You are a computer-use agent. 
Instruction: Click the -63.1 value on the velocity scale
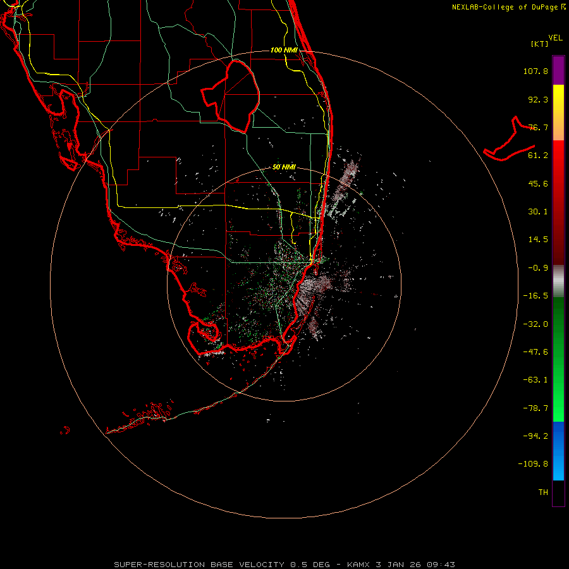pos(535,380)
